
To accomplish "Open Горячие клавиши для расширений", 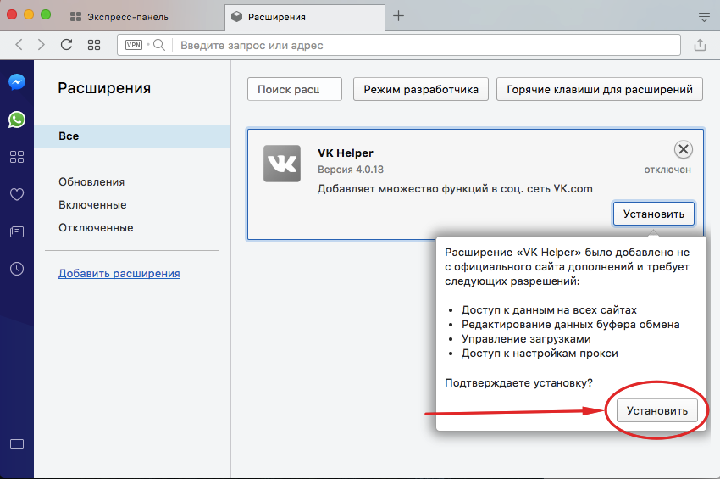I will tap(599, 89).
